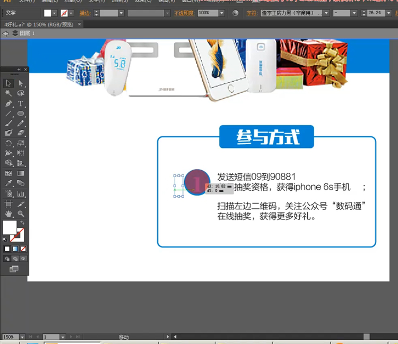
Task: Close the 4好礼.ai document tab
Action: point(80,24)
